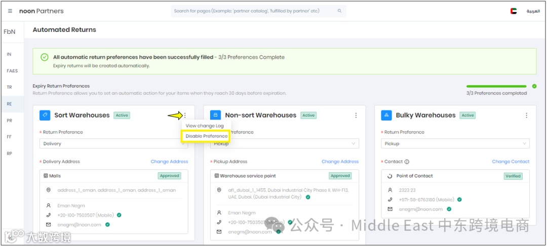Click Change Address for Delivery Address
The image size is (547, 247).
tap(169, 162)
